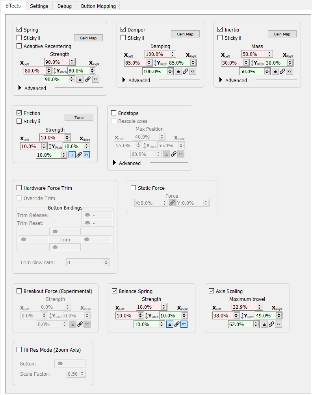Open the Button Mapping tab
The height and width of the screenshot is (395, 312).
(98, 6)
